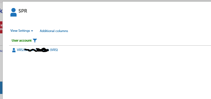Viewport: 211px width, 99px height.
Task: Click the "(VRS)" suffix of the user entry
Action: (54, 50)
